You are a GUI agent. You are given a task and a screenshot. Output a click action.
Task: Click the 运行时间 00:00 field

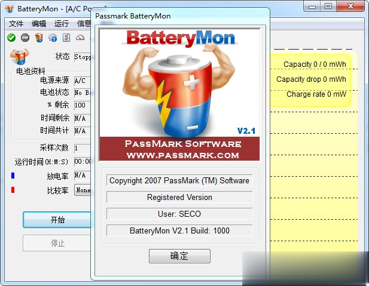(83, 161)
